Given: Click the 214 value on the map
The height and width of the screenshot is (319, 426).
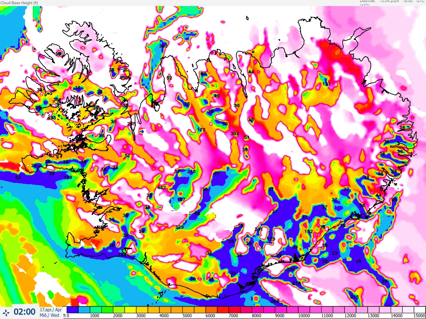Looking at the screenshot, I should tap(296, 283).
